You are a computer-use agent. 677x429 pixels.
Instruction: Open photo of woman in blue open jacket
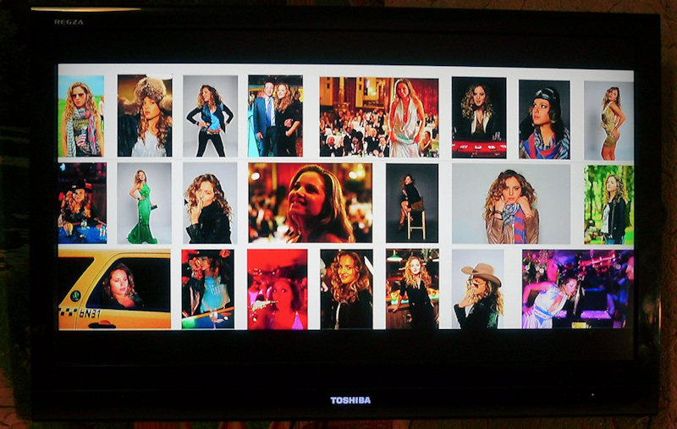pyautogui.click(x=210, y=116)
